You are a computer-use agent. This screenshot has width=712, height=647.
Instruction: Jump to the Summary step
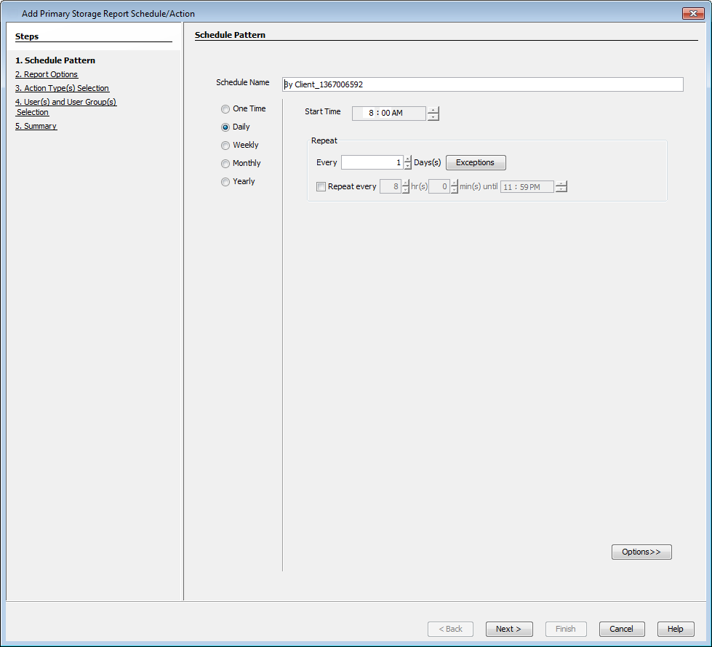pos(36,126)
